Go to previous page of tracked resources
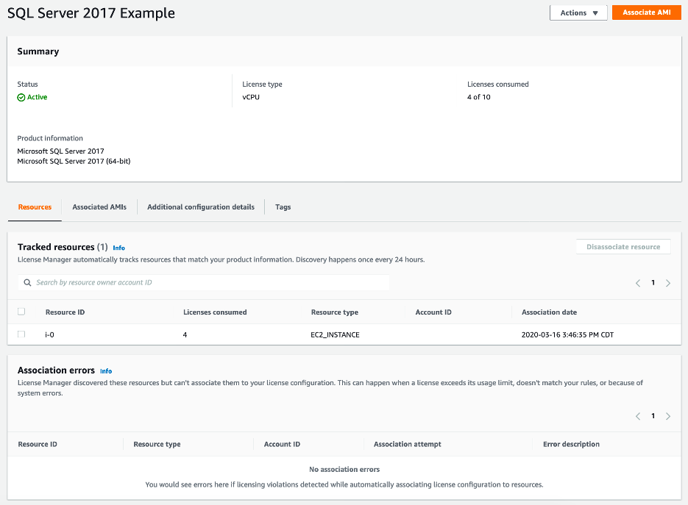 638,283
